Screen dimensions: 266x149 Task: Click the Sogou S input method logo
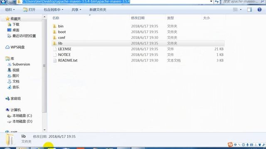click(230, 144)
